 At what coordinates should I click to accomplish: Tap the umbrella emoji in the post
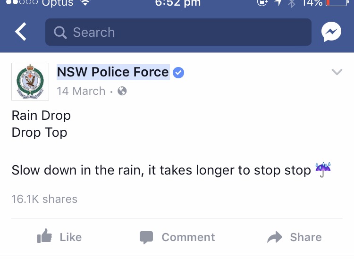pos(323,170)
